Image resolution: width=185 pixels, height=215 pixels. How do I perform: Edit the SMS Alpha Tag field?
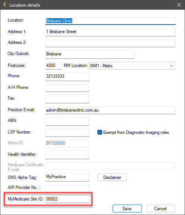coord(67,177)
